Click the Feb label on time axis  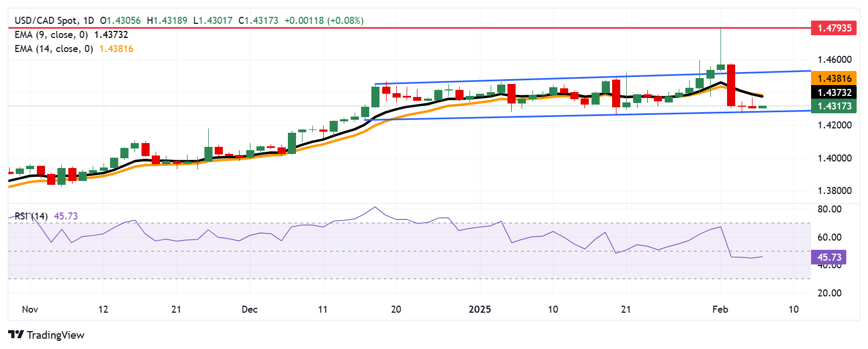720,309
